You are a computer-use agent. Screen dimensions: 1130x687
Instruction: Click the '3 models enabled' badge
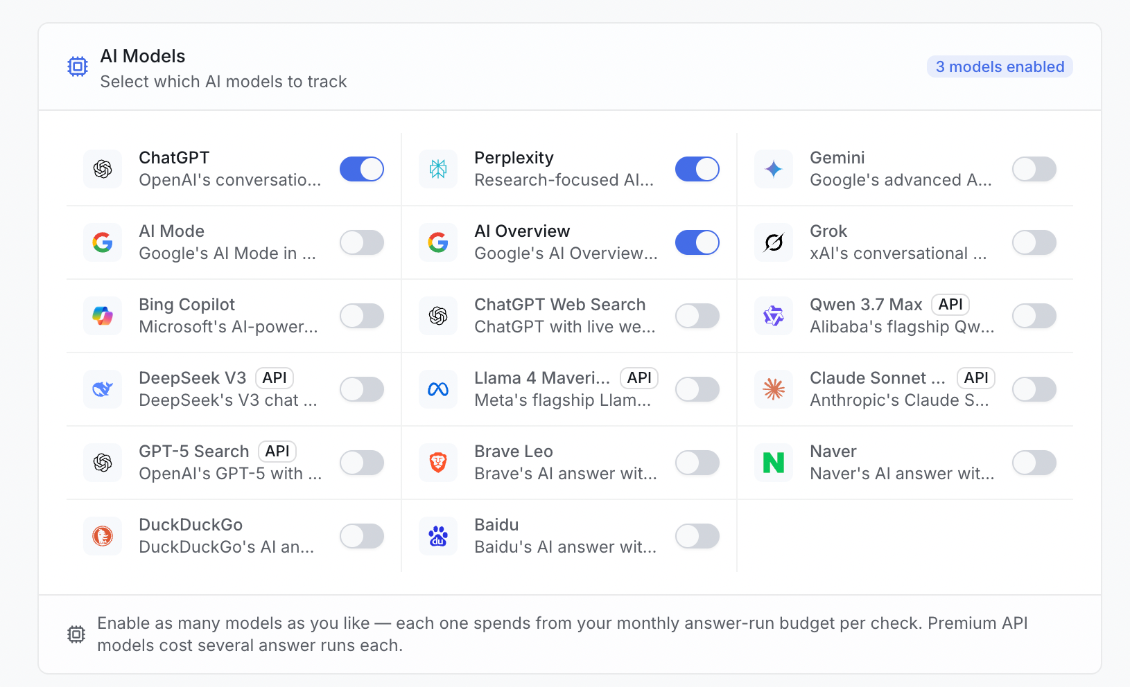pyautogui.click(x=1000, y=66)
